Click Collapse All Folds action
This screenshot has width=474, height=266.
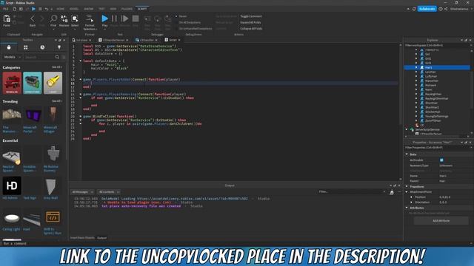[251, 29]
